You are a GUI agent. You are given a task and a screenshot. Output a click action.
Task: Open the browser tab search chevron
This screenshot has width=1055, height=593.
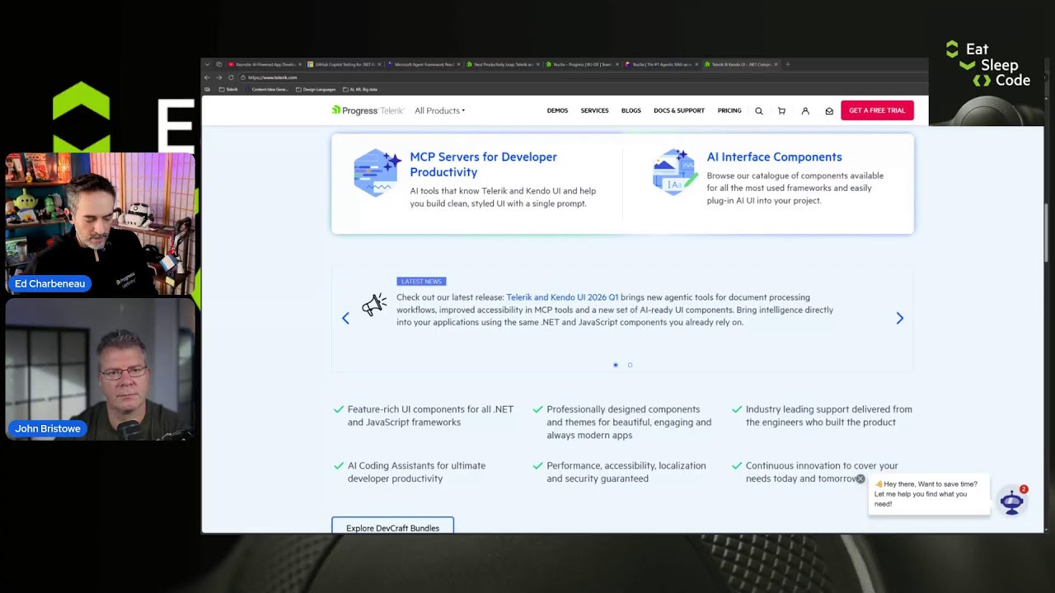pos(207,64)
